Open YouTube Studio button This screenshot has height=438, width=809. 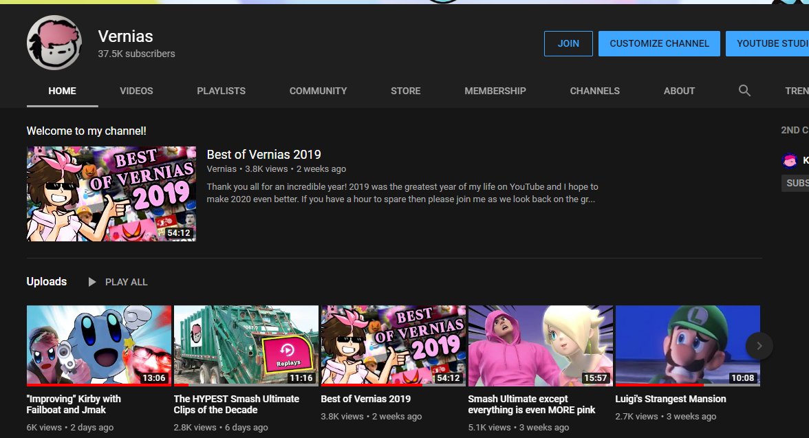[767, 43]
